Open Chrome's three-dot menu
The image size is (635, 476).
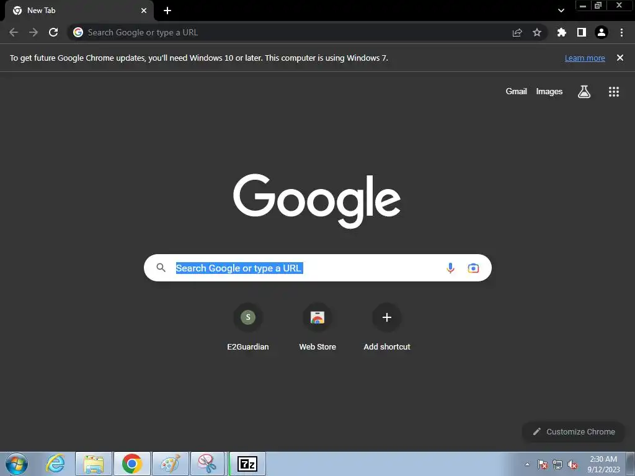(x=621, y=32)
